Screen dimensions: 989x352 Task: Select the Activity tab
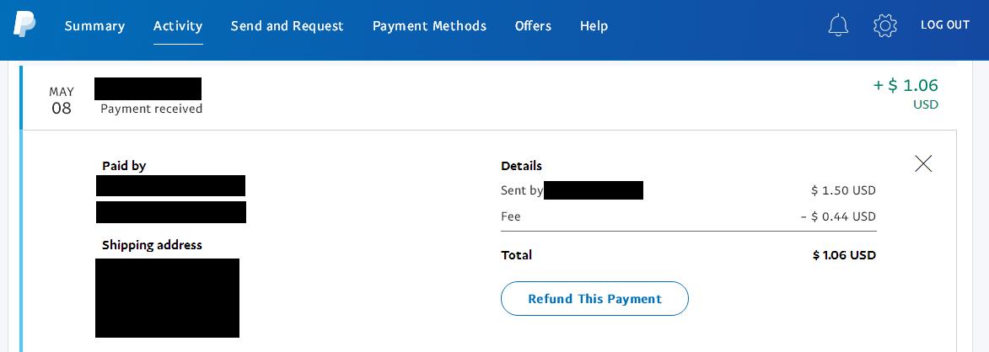coord(178,26)
